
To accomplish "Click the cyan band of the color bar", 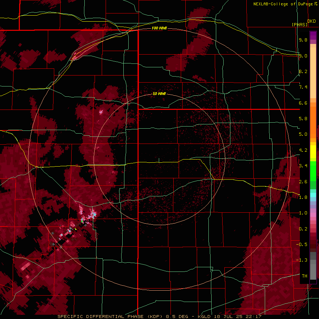I will (313, 195).
